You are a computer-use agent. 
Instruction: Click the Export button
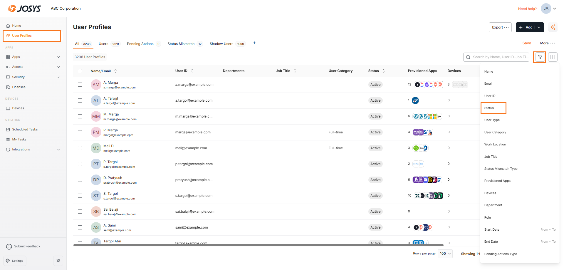coord(500,27)
